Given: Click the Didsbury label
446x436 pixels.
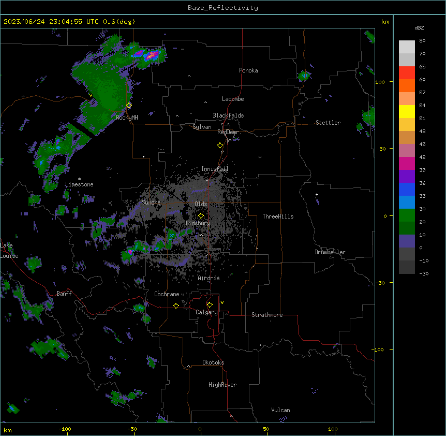Looking at the screenshot, I should click(x=198, y=223).
